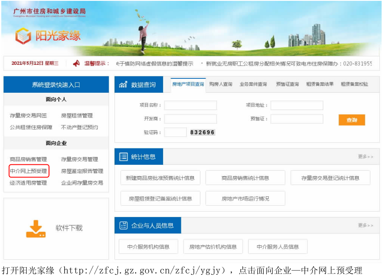Click the 统计信息 list icon
382x279 pixels.
coord(123,157)
